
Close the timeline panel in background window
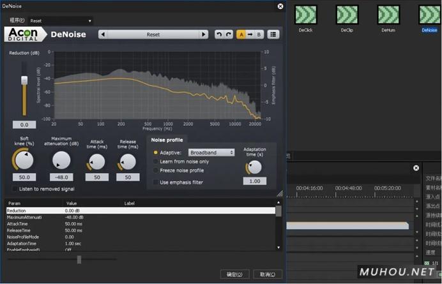point(416,168)
